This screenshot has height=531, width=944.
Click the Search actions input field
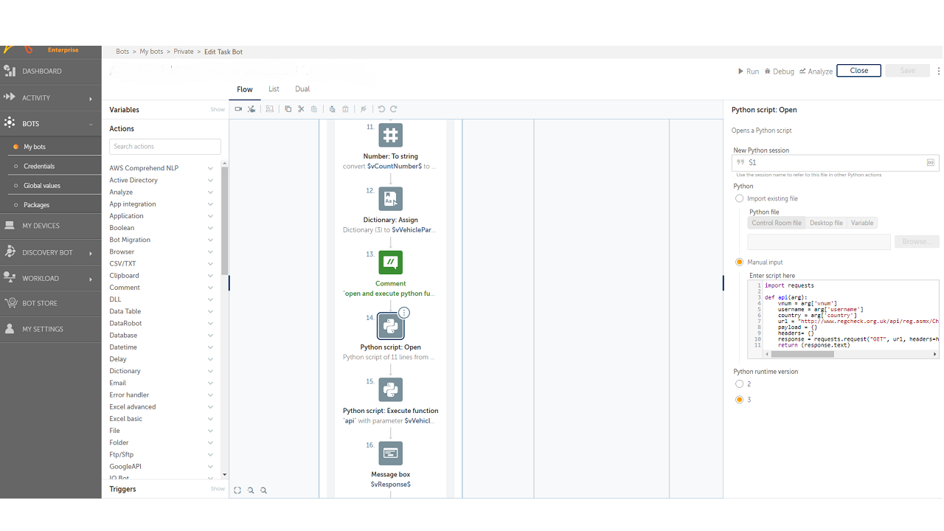(x=165, y=147)
